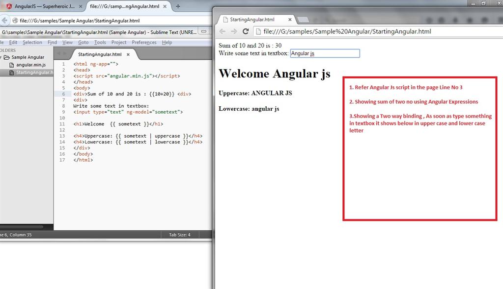Select StartingAngular.html tab in Sublime editor
This screenshot has width=503, height=289.
point(100,54)
